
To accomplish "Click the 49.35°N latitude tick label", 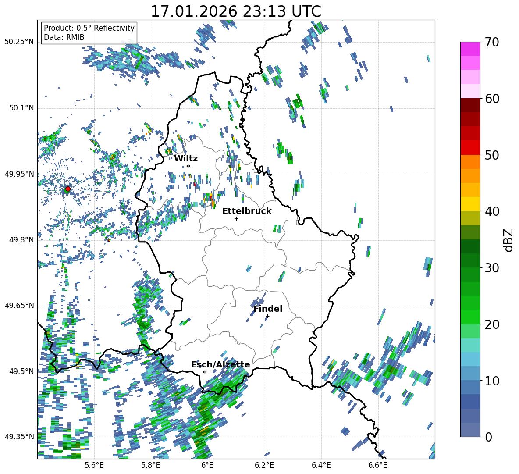I will 19,437.
